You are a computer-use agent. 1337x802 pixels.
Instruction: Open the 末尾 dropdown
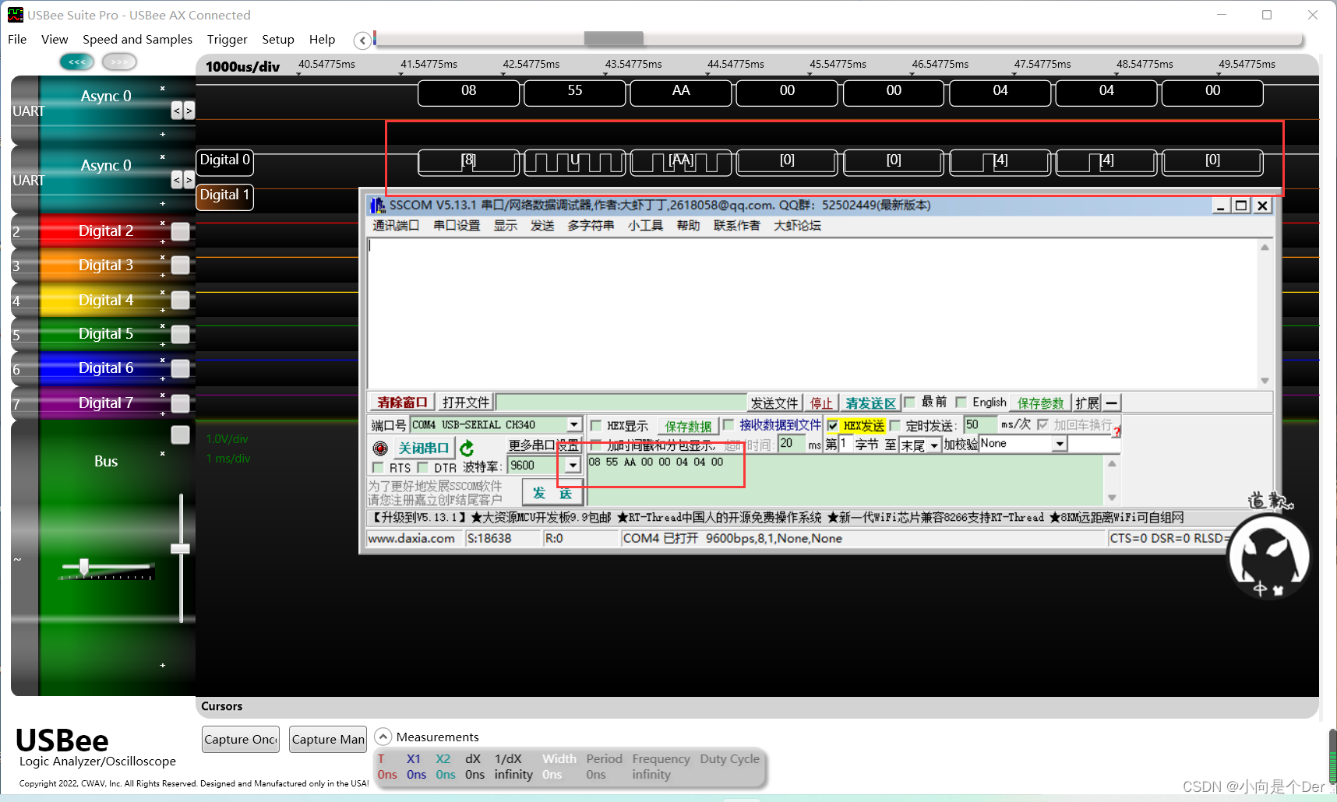click(x=933, y=445)
